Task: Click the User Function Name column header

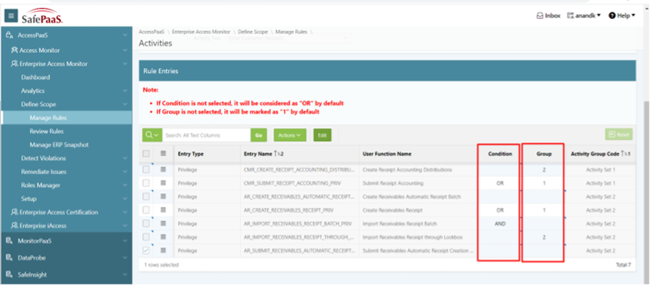Action: (387, 154)
